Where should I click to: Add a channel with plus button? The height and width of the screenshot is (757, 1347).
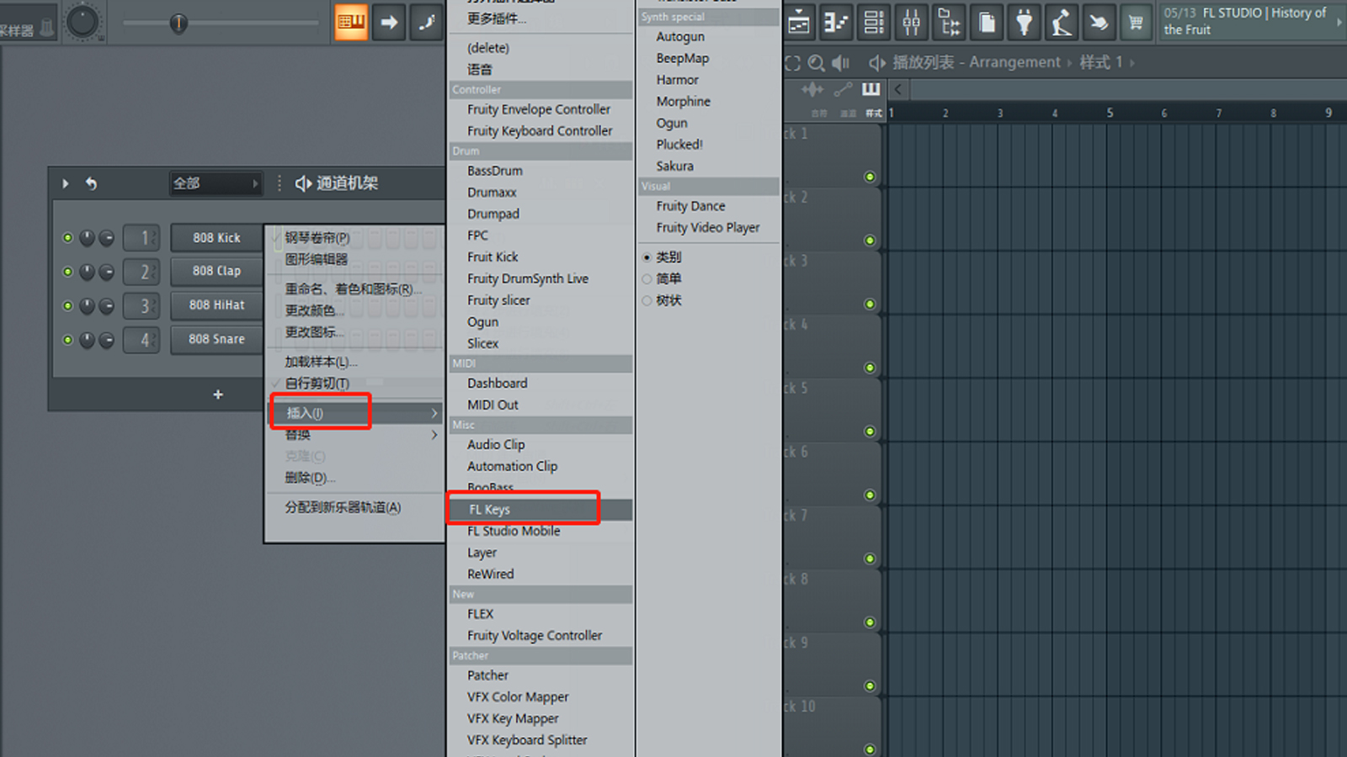[218, 394]
